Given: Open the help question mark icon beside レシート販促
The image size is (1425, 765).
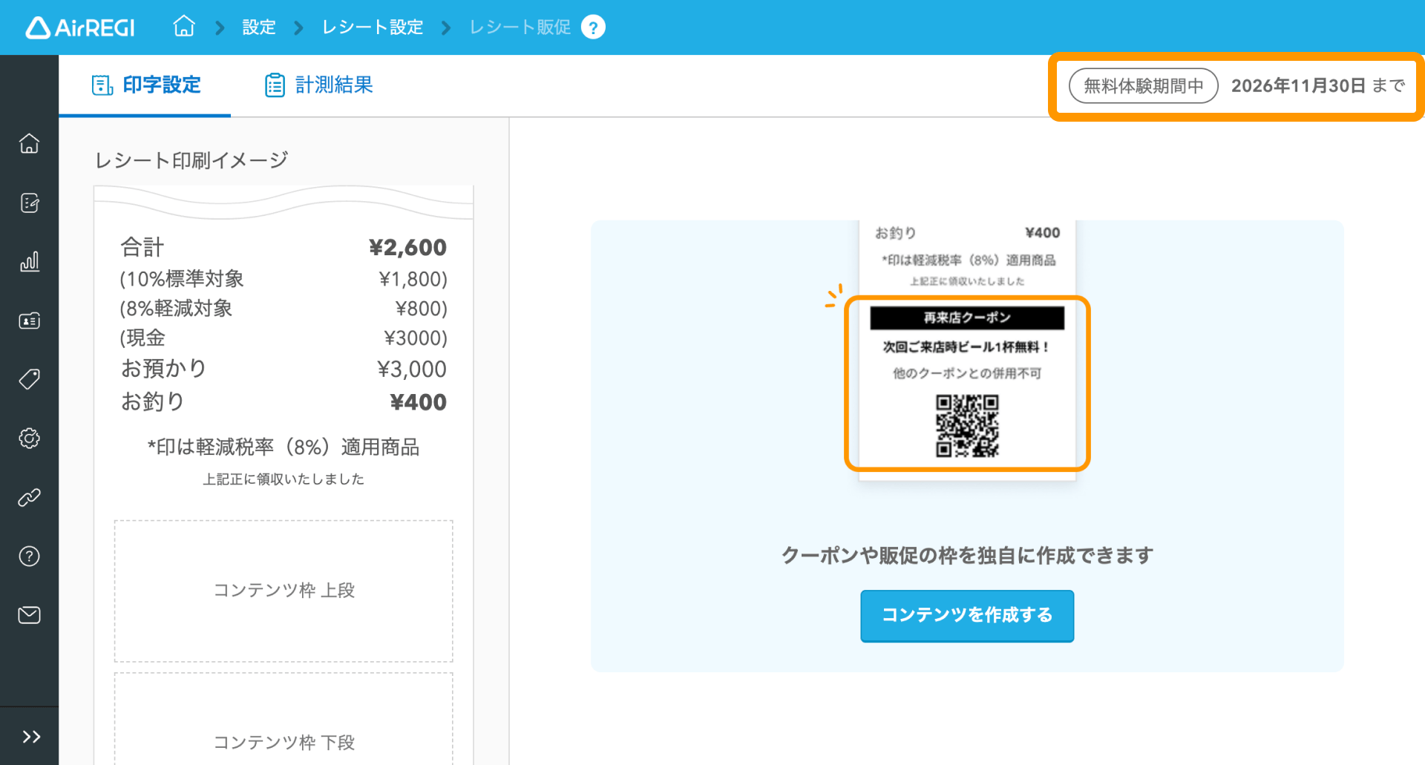Looking at the screenshot, I should click(593, 27).
